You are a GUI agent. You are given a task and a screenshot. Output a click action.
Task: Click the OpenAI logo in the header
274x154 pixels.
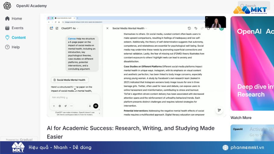point(7,6)
